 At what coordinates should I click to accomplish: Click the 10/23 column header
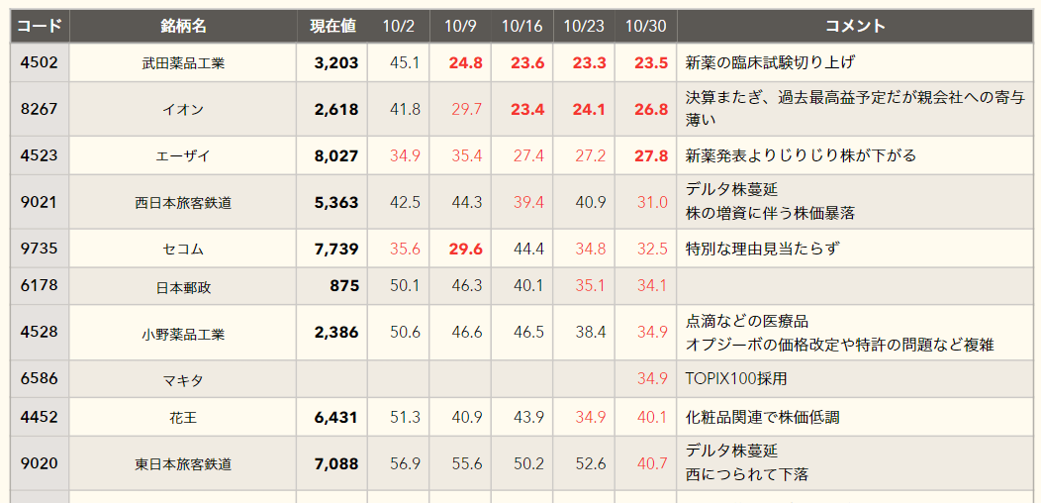tap(584, 26)
